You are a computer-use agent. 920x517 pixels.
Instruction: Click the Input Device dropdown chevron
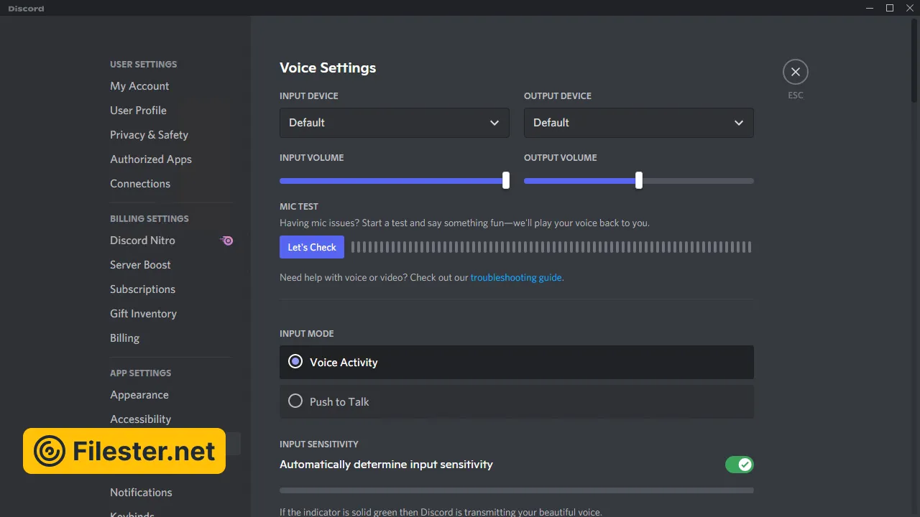tap(494, 123)
